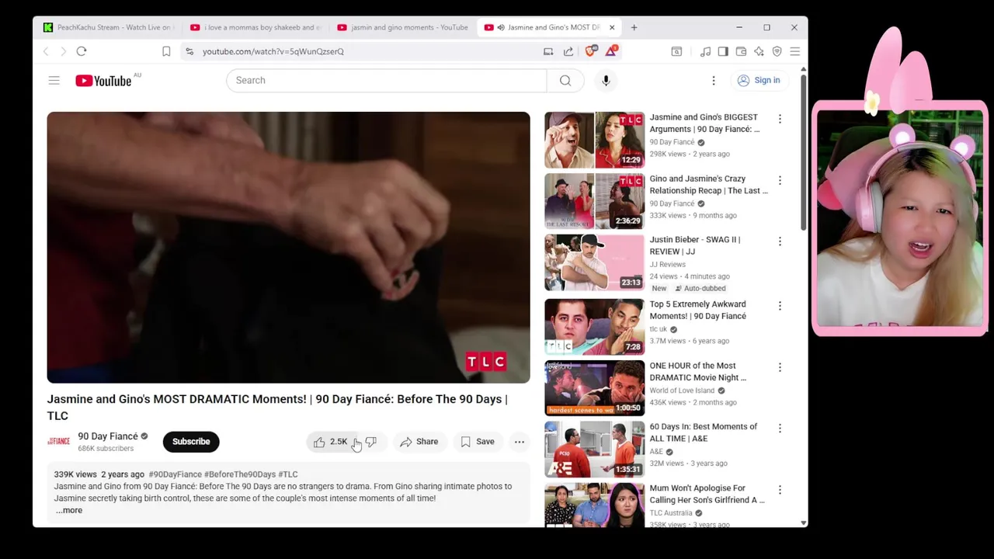The image size is (994, 559).
Task: Open options menu for 'Top 5 Extremely Awkward'
Action: pos(780,306)
